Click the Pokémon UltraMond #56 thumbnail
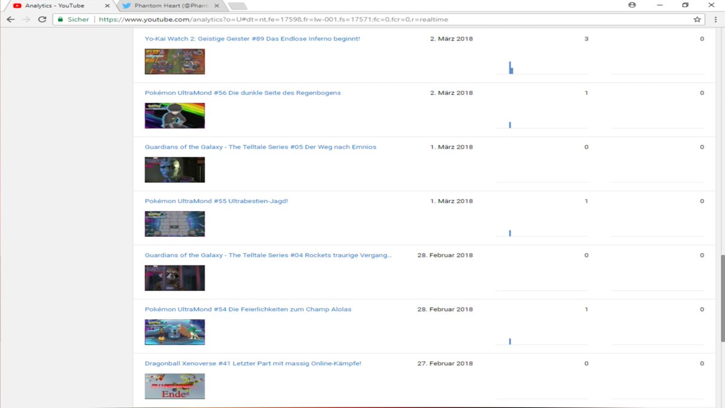Viewport: 725px width, 408px height. pos(175,115)
